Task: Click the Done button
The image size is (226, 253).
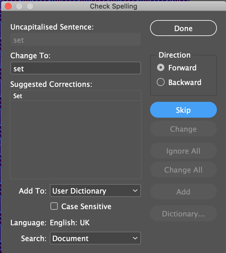Action: click(x=183, y=29)
